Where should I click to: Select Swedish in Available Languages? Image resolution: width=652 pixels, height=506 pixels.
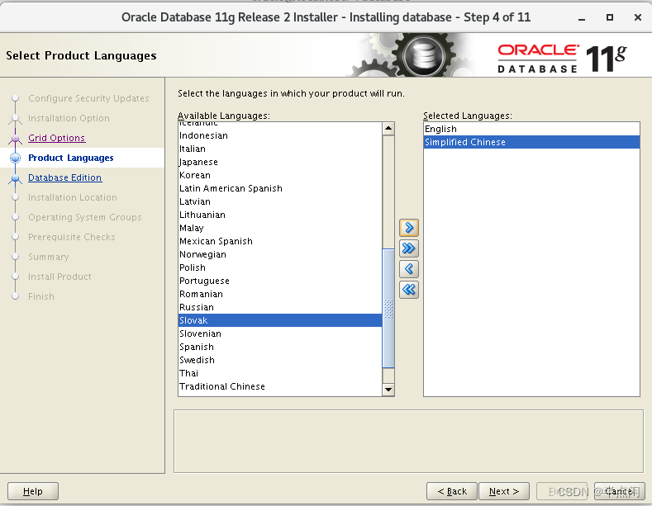280,360
